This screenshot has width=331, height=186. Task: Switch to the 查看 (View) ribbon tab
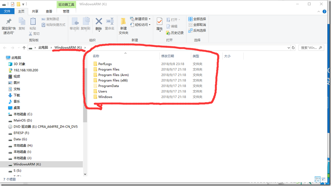[x=49, y=12]
